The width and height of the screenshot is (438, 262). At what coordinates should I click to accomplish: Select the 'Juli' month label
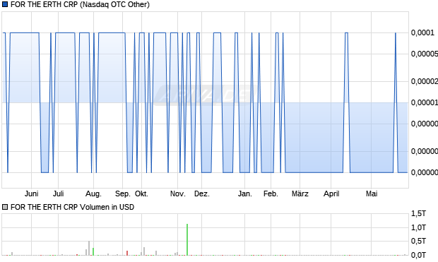point(59,193)
